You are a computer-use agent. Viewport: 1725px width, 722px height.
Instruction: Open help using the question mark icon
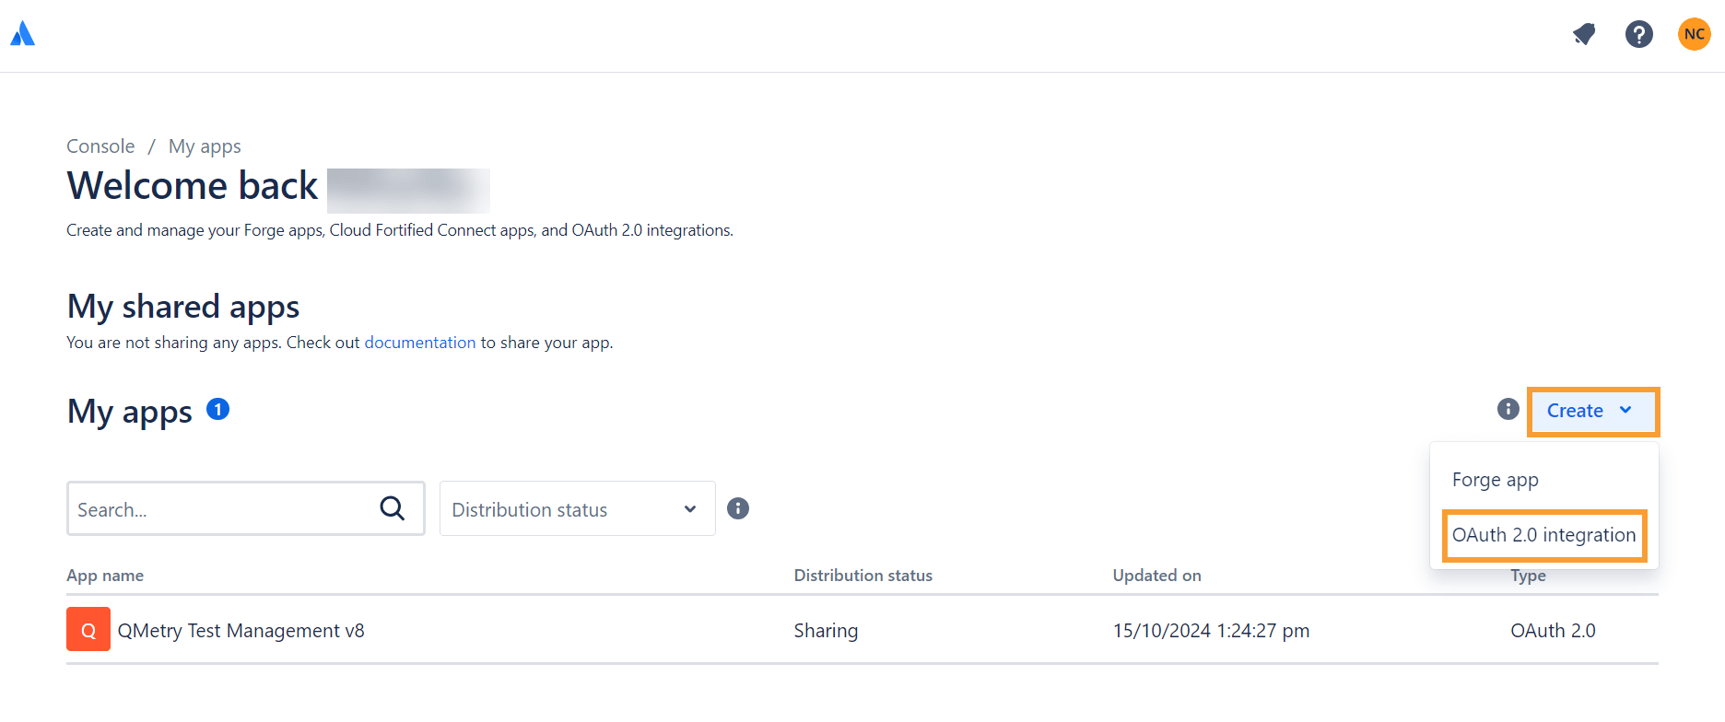(x=1639, y=34)
